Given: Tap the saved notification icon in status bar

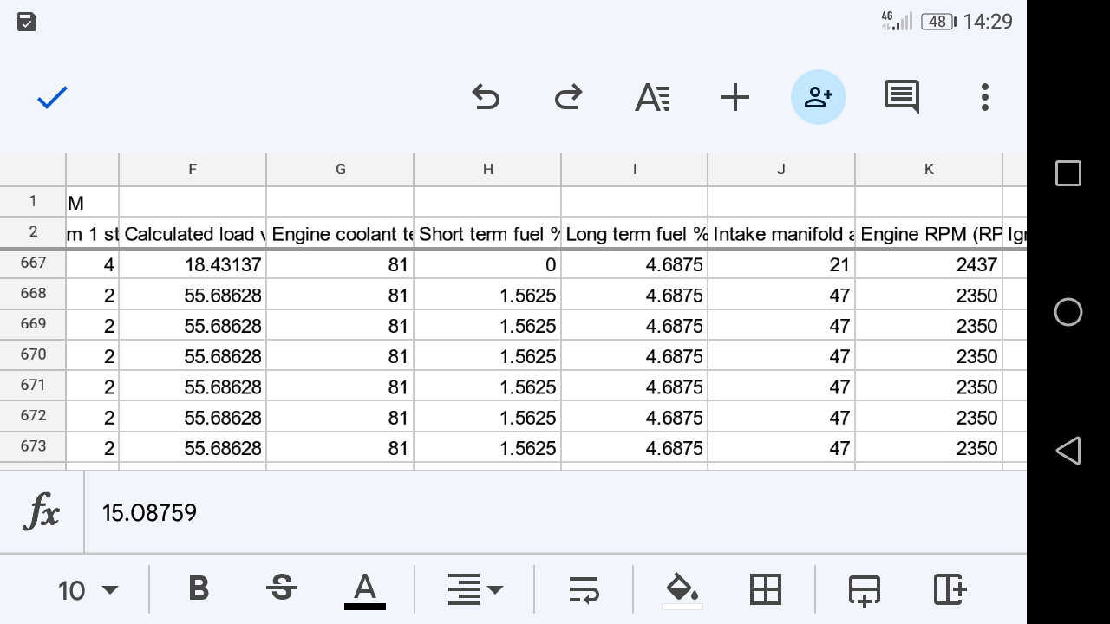Looking at the screenshot, I should 27,22.
